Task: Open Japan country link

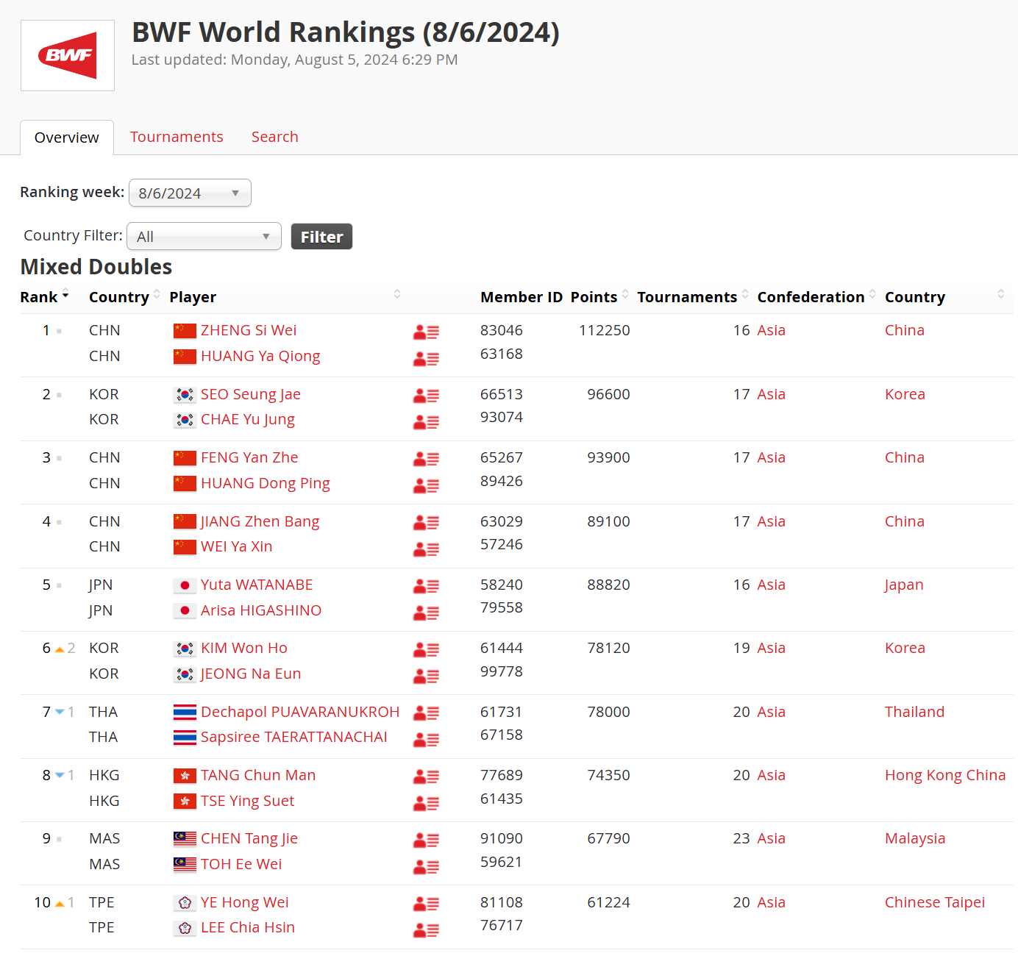Action: [904, 585]
